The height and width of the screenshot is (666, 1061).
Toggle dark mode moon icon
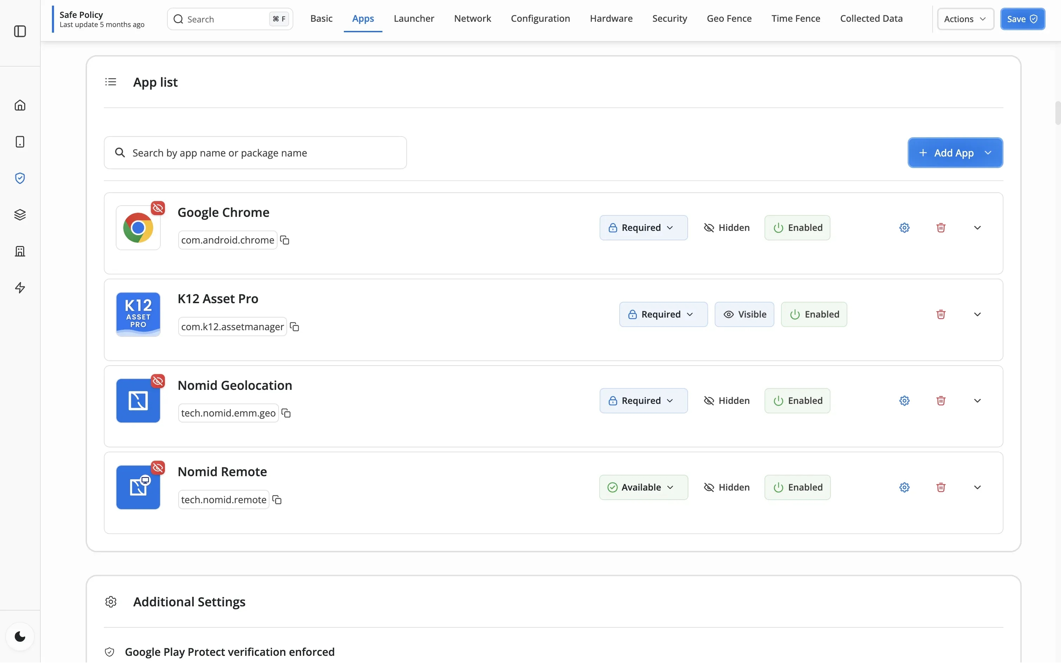(x=20, y=637)
